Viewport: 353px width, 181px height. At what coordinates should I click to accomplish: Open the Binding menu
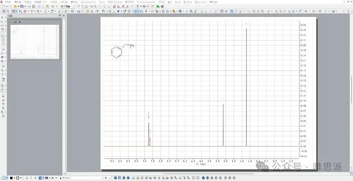(188, 2)
